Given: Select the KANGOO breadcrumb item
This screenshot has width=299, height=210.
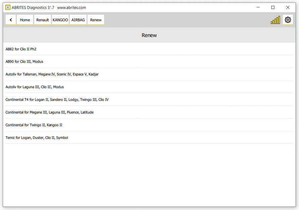Looking at the screenshot, I should tap(60, 20).
